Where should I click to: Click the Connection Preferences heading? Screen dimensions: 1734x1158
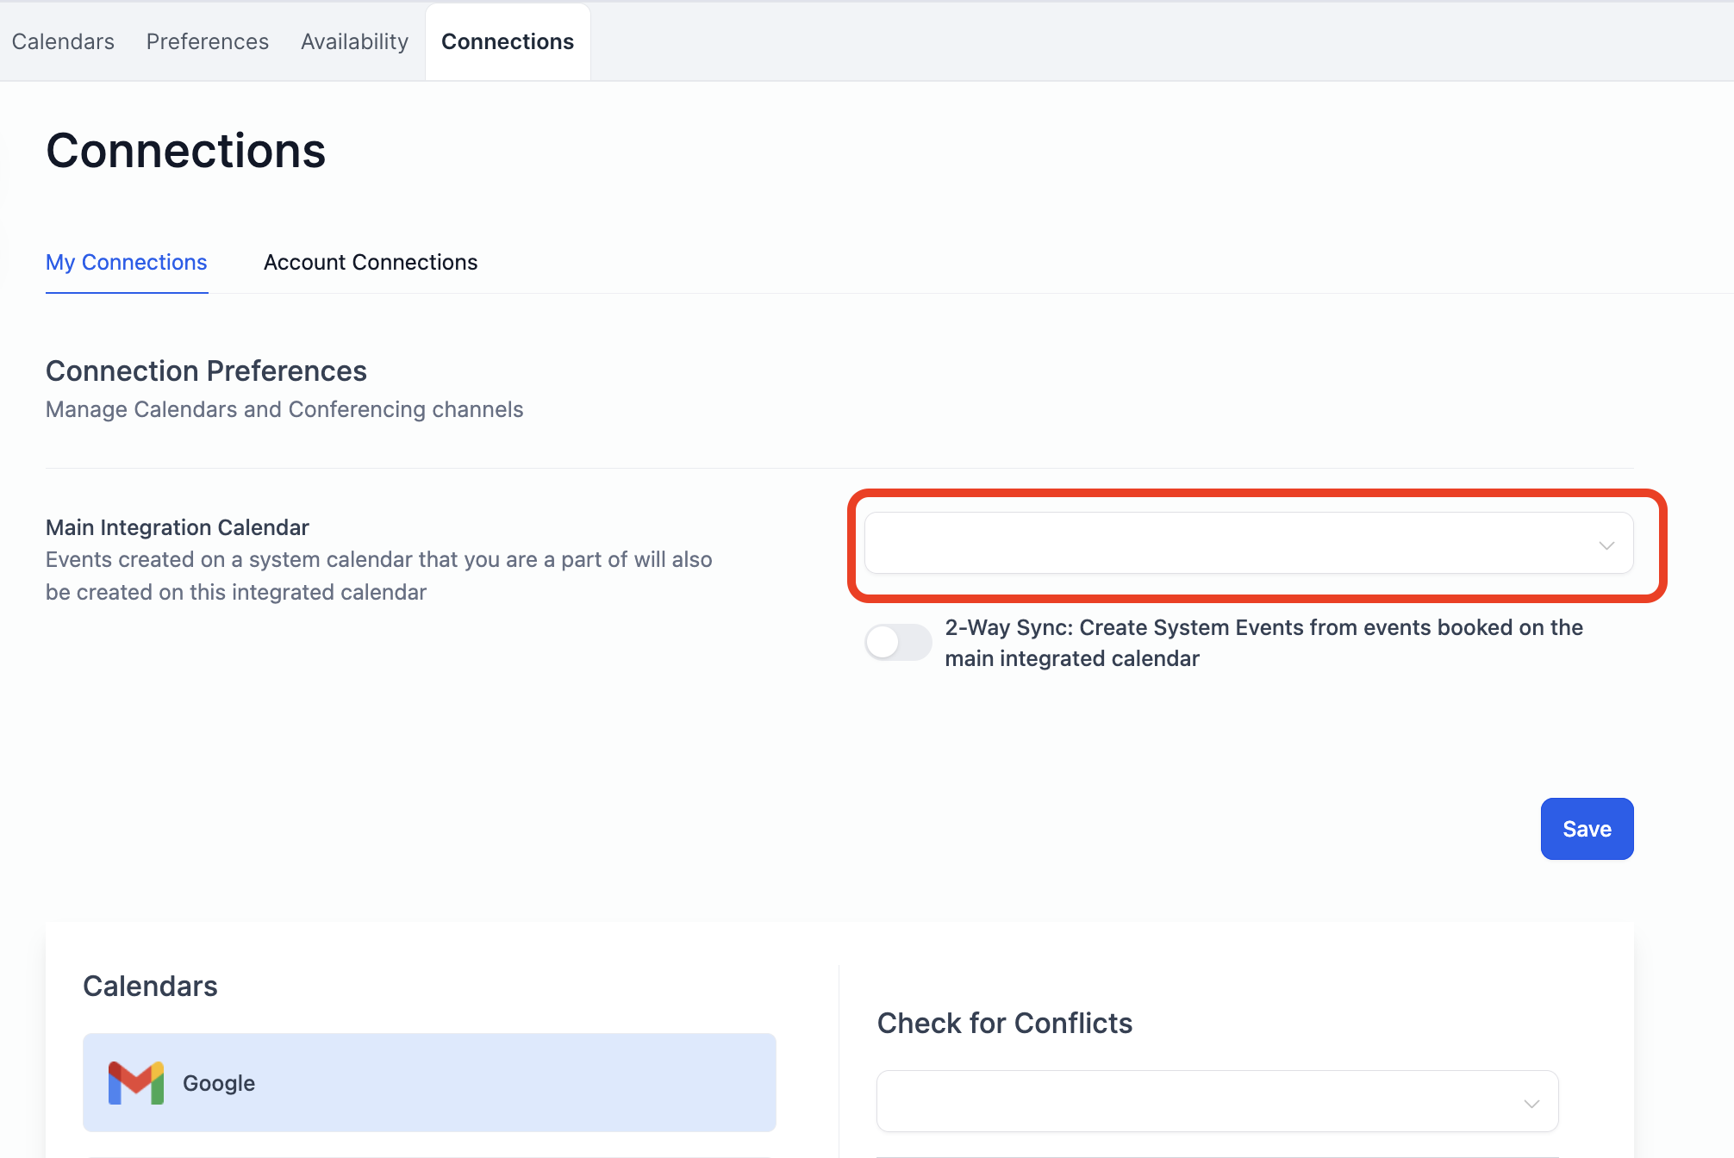coord(206,370)
